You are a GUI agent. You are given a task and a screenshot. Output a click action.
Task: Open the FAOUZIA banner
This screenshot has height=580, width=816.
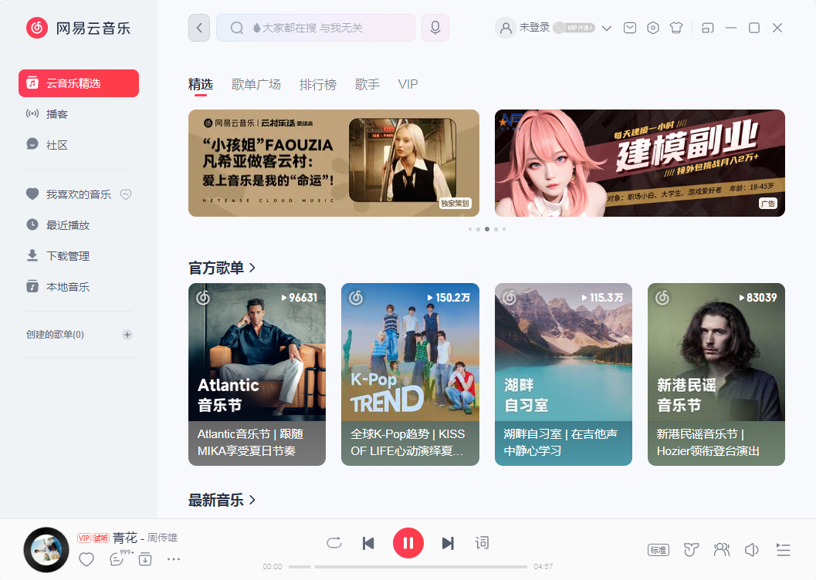coord(334,164)
